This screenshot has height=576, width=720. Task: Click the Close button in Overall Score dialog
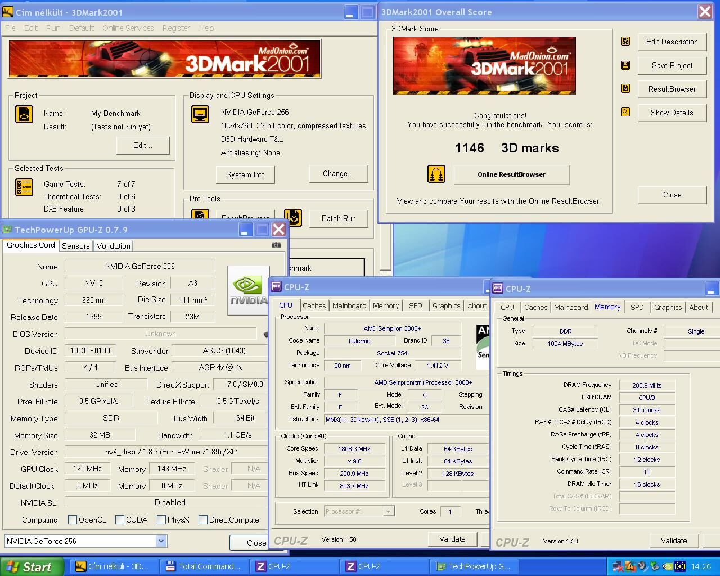click(x=672, y=195)
